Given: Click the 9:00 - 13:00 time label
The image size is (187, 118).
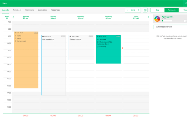Looking at the screenshot, I should click(102, 36).
